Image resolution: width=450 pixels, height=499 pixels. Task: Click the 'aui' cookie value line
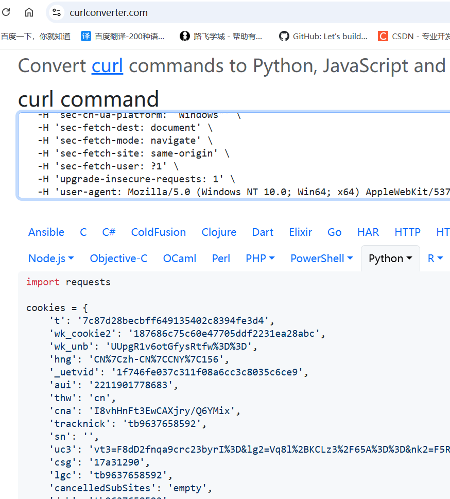click(113, 385)
